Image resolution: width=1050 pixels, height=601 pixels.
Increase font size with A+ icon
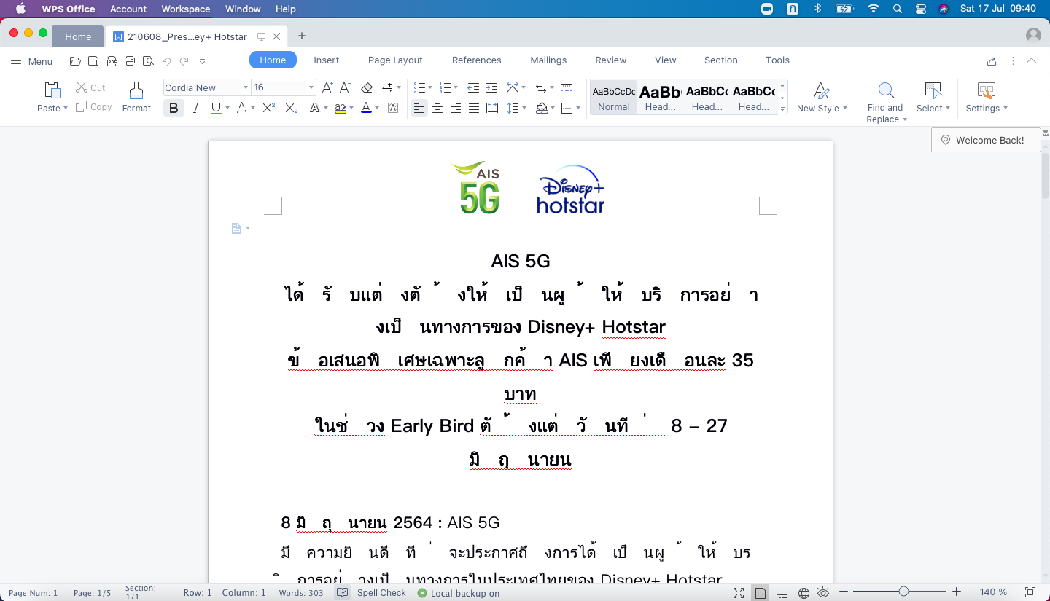click(327, 87)
